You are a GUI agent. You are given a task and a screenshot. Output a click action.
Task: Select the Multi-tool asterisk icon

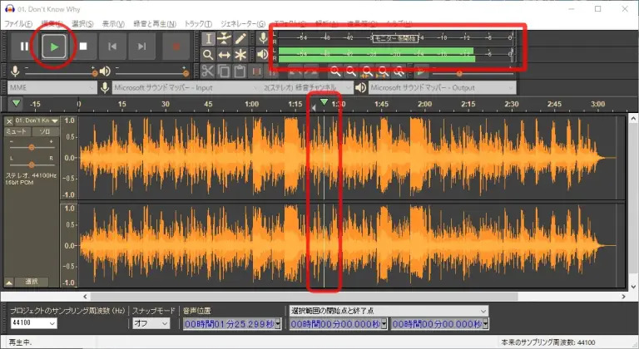240,55
